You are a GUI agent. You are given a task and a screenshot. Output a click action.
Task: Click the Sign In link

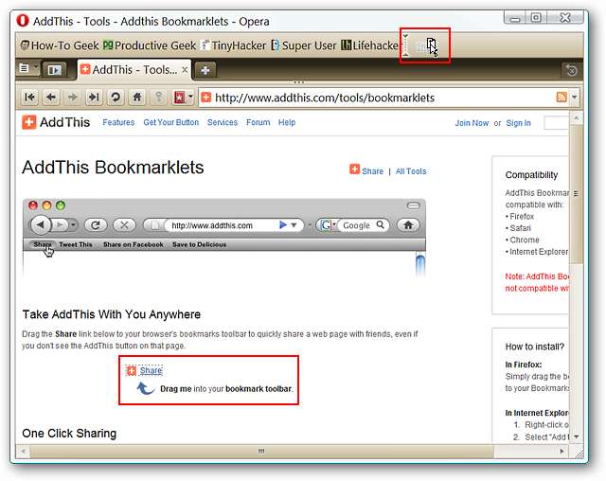pyautogui.click(x=518, y=123)
